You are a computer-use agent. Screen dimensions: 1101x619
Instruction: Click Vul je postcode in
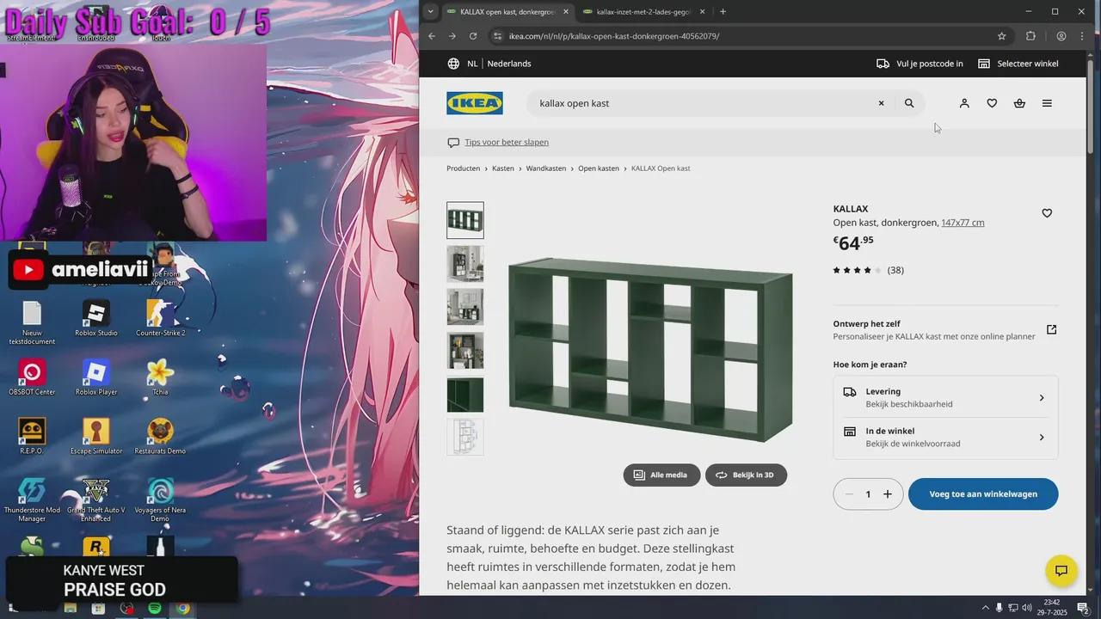click(x=920, y=64)
